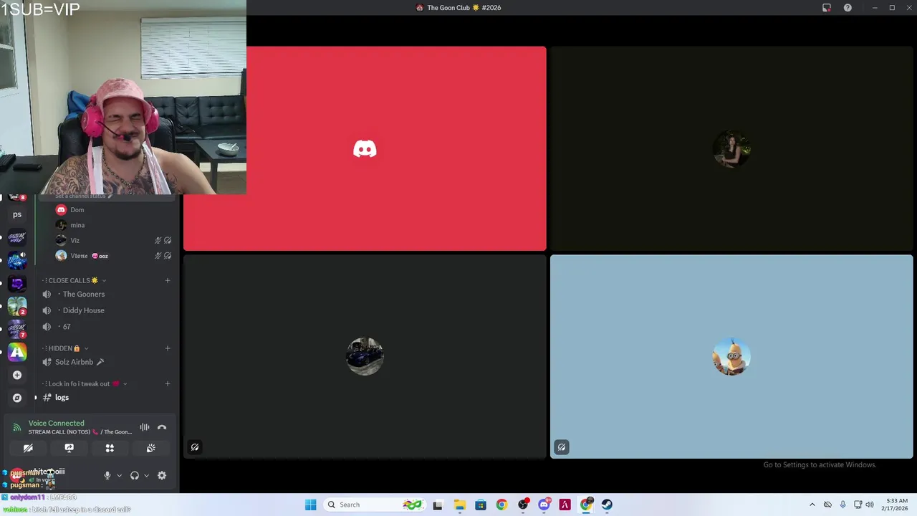Open input device options arrow beside microphone
Image resolution: width=917 pixels, height=516 pixels.
pyautogui.click(x=119, y=475)
